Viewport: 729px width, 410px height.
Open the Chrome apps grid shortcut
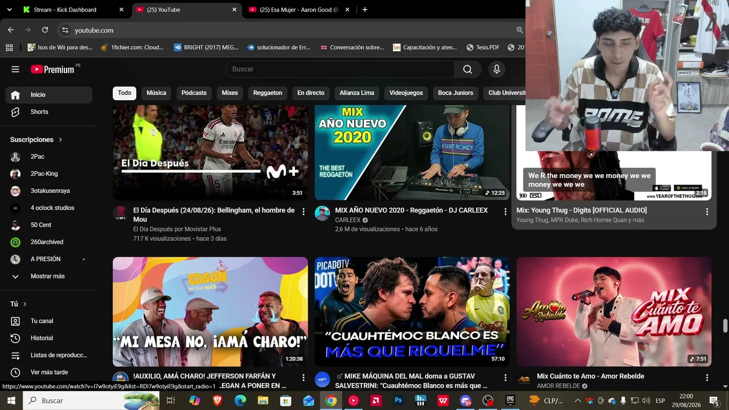tap(9, 48)
